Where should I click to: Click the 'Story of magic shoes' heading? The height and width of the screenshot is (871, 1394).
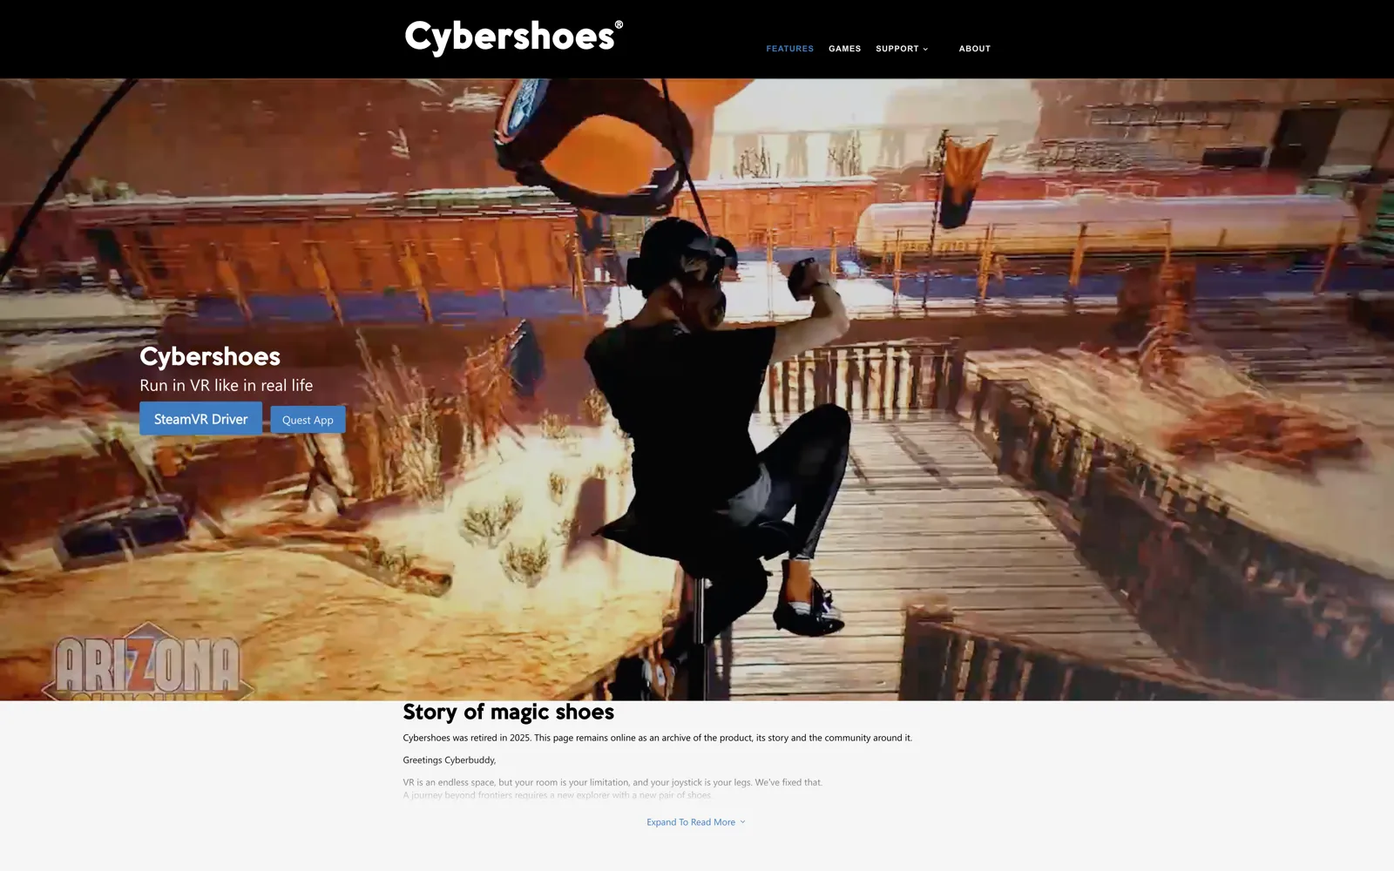pos(508,712)
